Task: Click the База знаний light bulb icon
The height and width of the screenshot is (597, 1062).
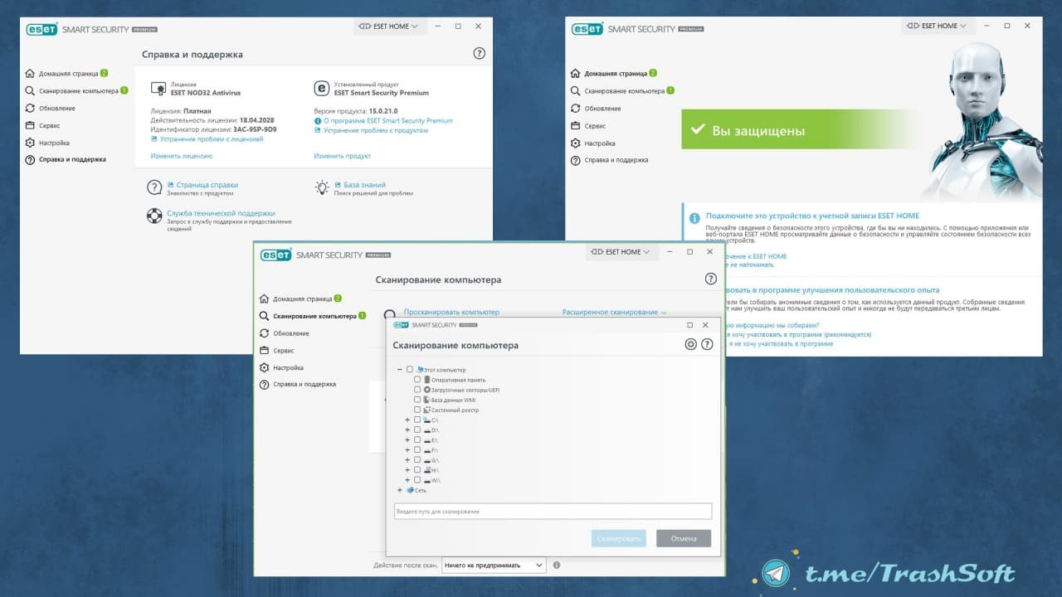Action: pos(322,187)
